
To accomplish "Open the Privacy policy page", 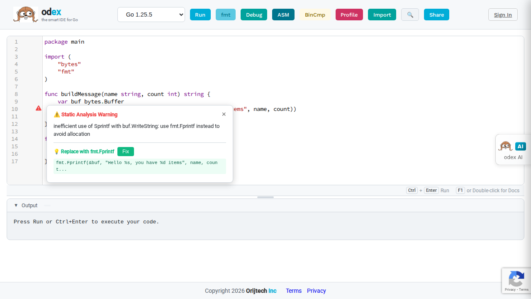I will 316,291.
